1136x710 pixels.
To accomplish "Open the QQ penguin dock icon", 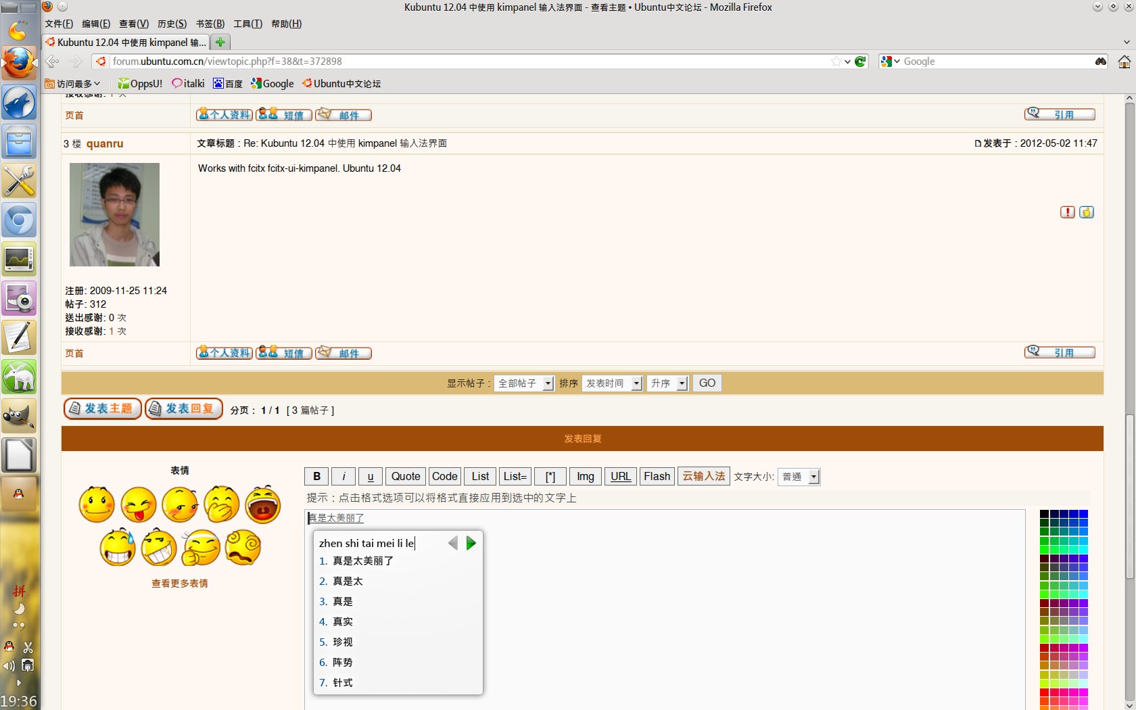I will coord(19,494).
